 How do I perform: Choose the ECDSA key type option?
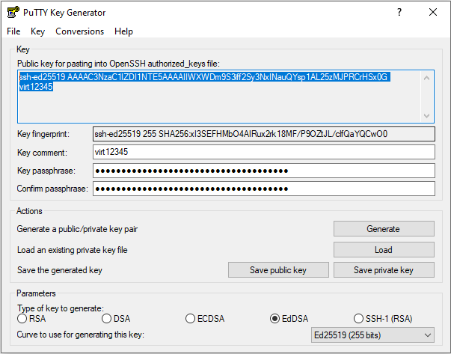pyautogui.click(x=191, y=319)
